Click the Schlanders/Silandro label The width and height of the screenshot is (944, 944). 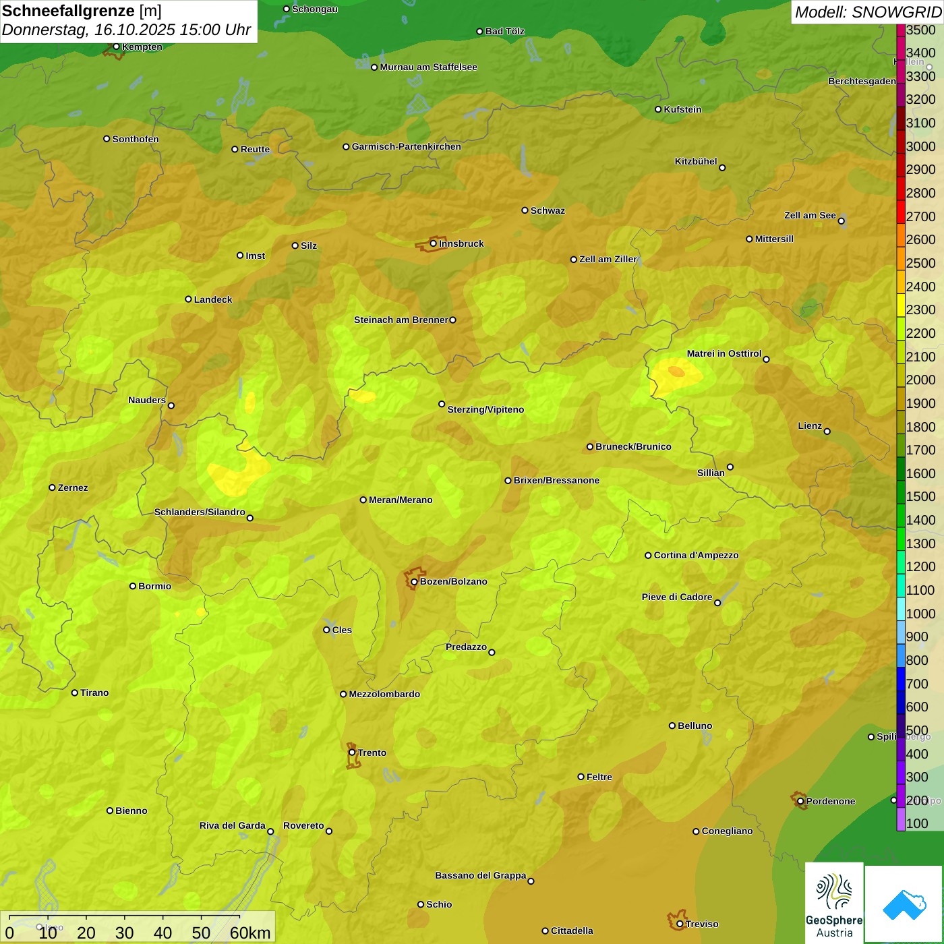coord(200,512)
